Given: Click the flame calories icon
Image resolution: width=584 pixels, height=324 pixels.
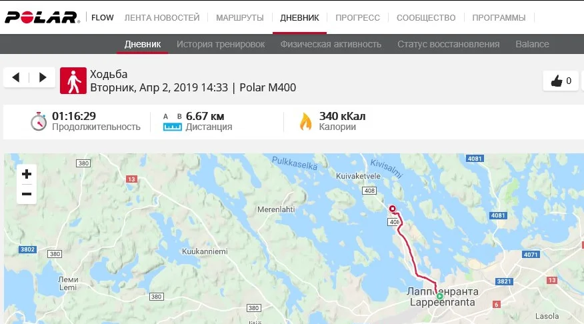Looking at the screenshot, I should click(306, 121).
